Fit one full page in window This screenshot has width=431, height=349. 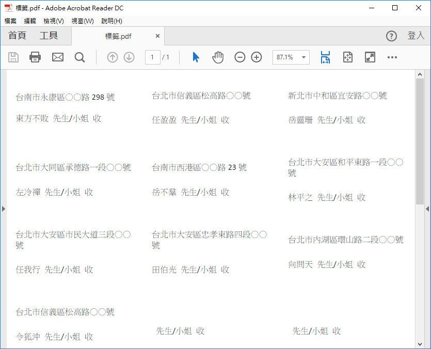[x=347, y=57]
